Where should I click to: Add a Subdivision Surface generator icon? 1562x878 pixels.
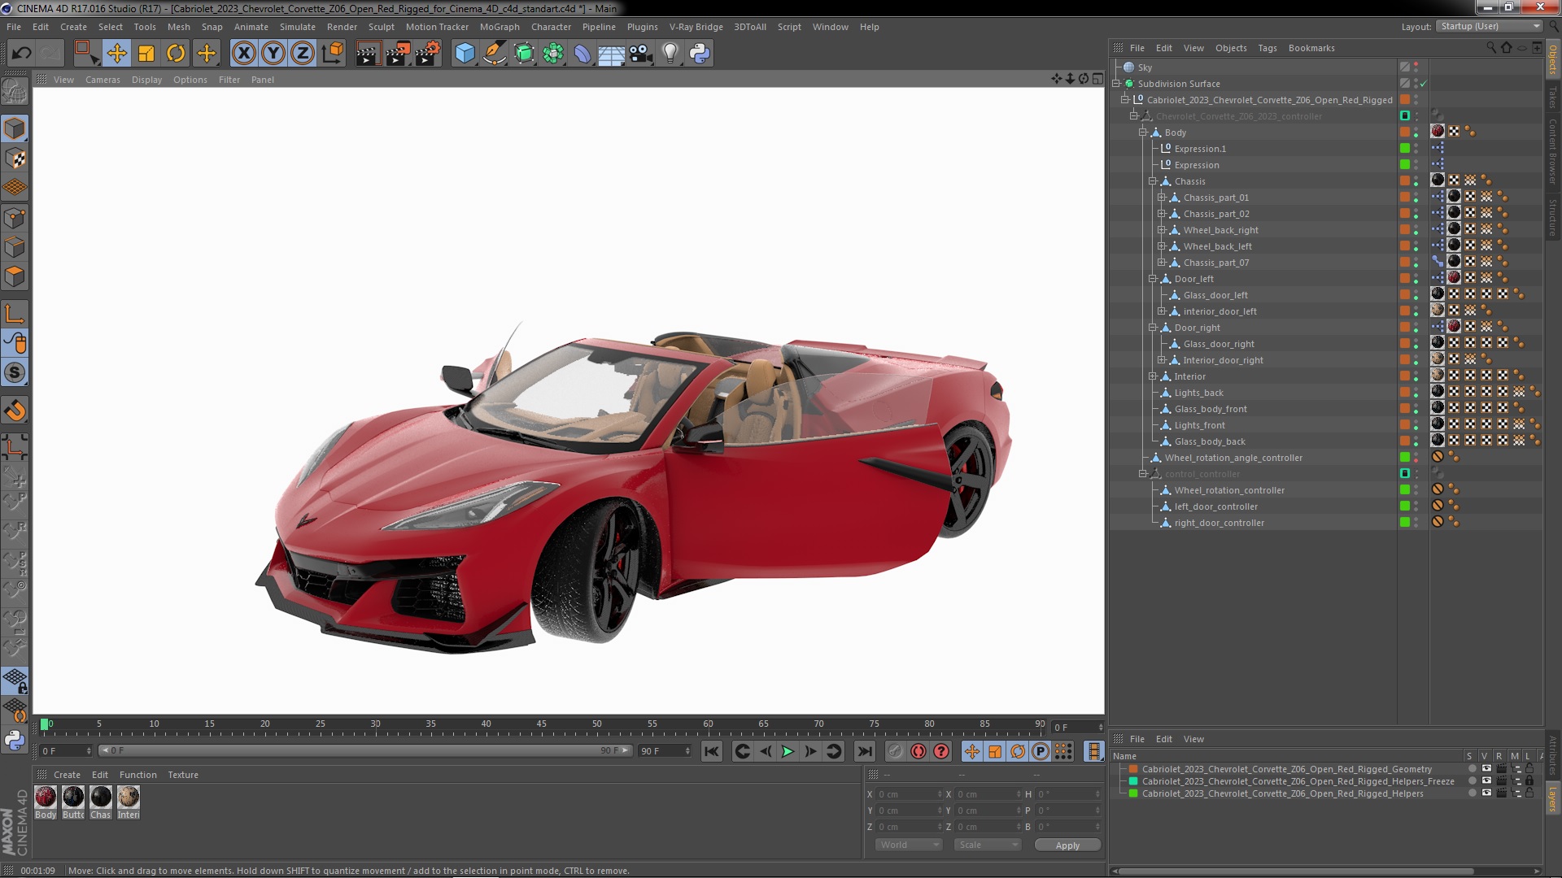pos(524,54)
